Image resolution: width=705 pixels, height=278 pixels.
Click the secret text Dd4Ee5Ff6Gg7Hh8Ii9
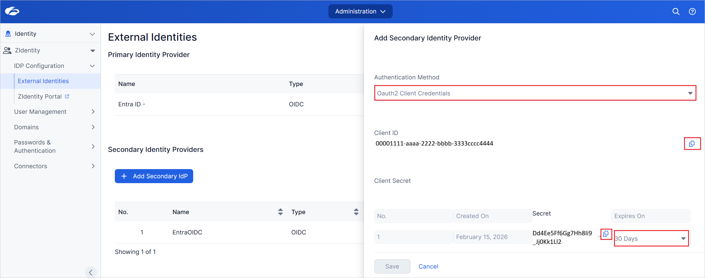[562, 233]
